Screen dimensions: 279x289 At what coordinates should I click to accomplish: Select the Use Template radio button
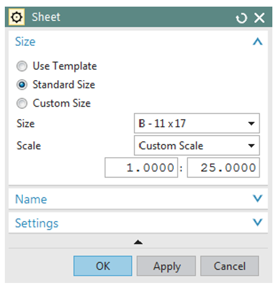pyautogui.click(x=22, y=66)
